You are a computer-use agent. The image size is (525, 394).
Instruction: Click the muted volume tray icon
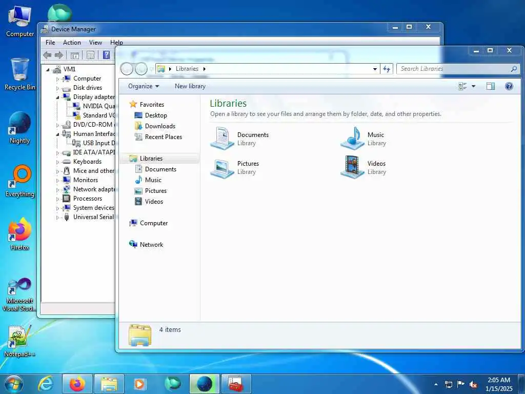click(473, 385)
